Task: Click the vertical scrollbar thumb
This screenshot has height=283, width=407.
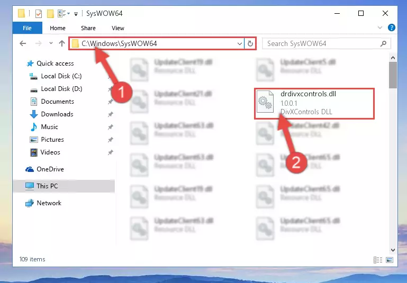Action: 393,75
